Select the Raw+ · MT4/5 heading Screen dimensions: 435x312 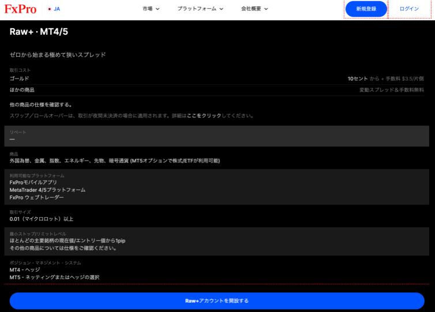tap(39, 32)
